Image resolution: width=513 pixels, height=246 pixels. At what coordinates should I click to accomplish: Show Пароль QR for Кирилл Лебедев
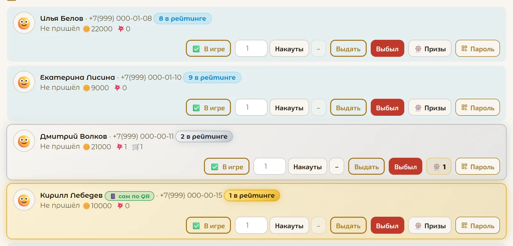[x=478, y=226]
